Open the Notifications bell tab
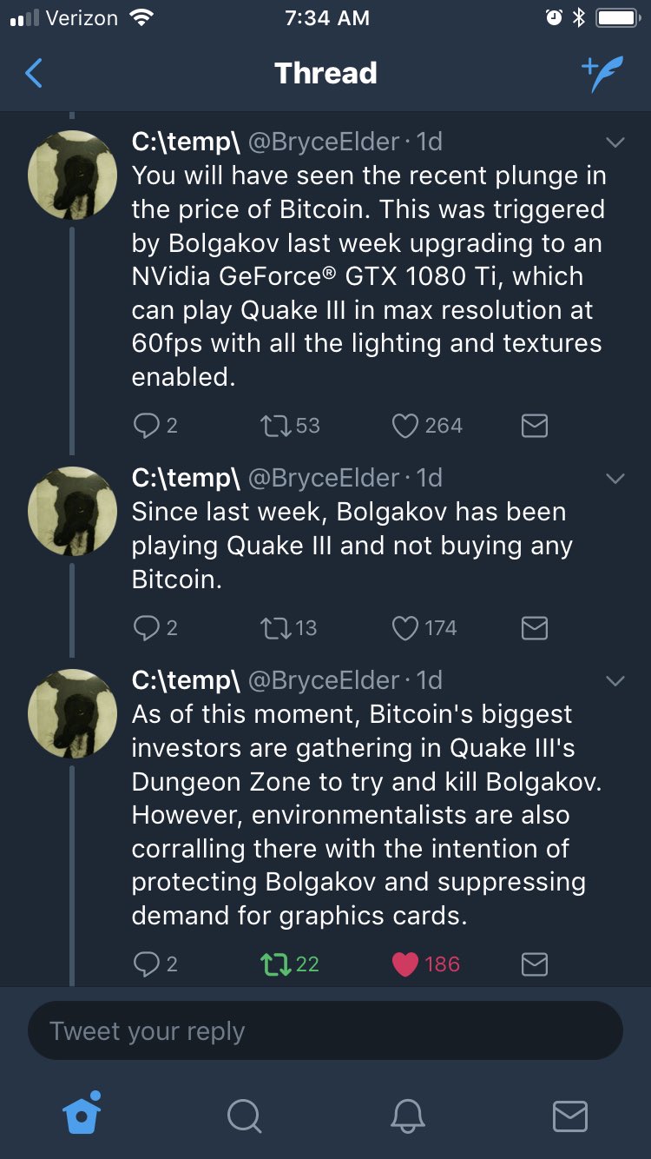 point(406,1116)
